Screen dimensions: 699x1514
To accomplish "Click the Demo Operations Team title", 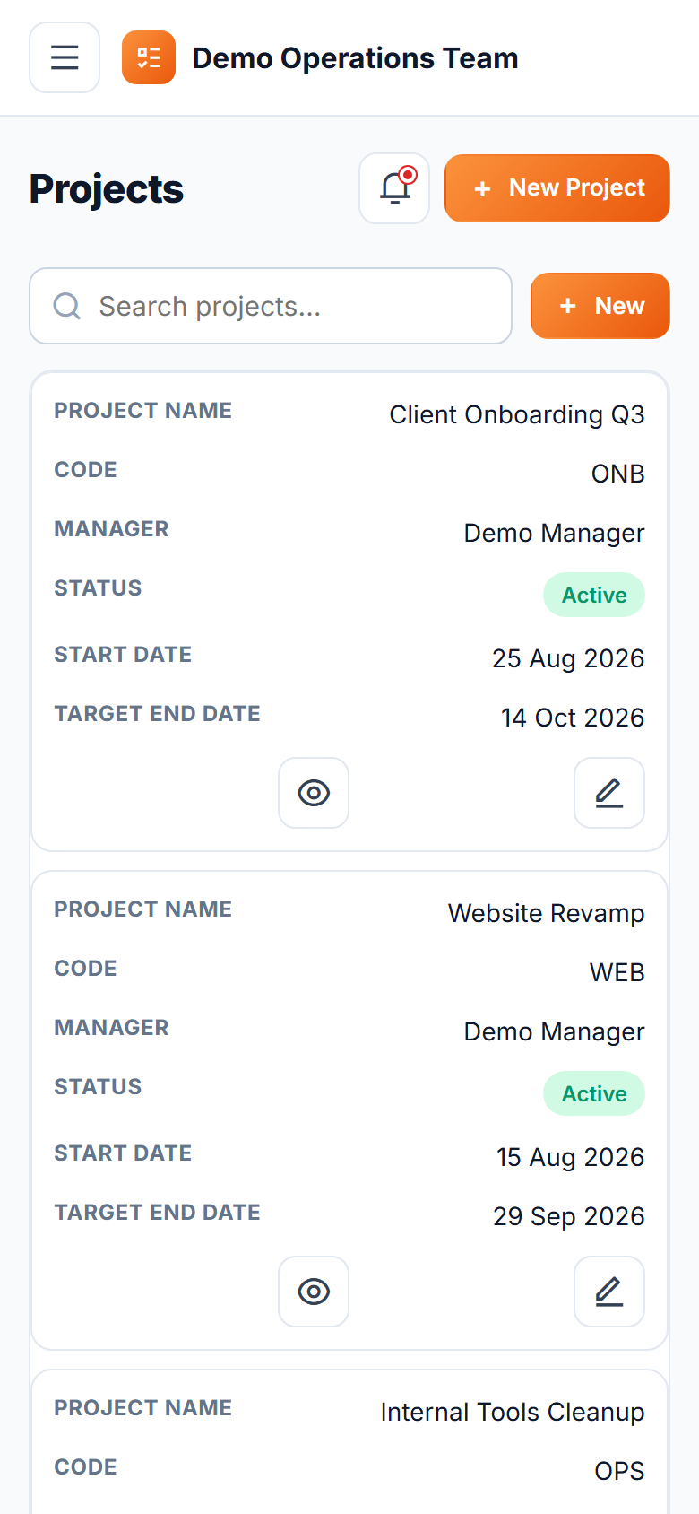I will [x=356, y=58].
